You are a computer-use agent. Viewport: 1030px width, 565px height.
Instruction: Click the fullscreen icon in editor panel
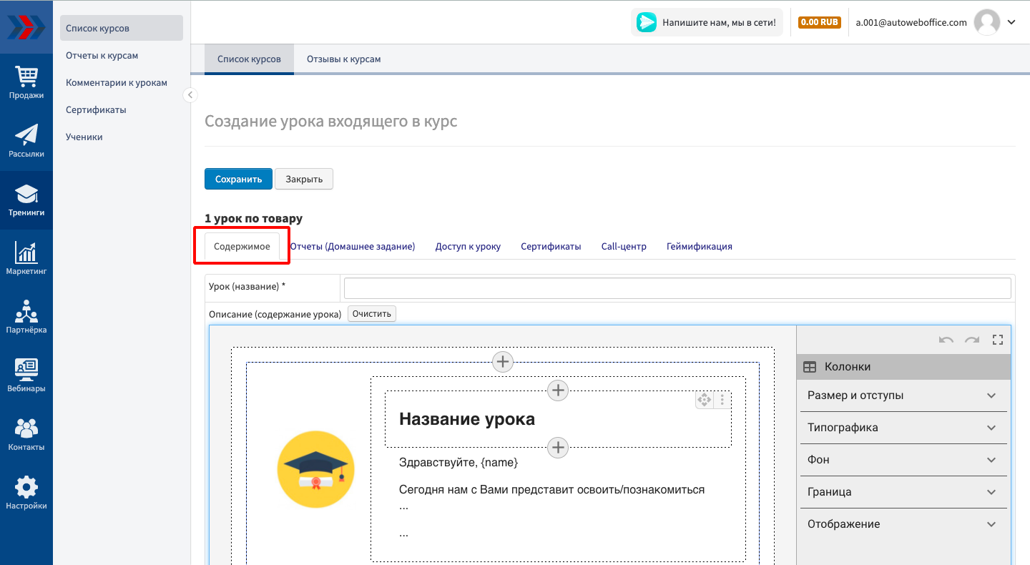[998, 340]
